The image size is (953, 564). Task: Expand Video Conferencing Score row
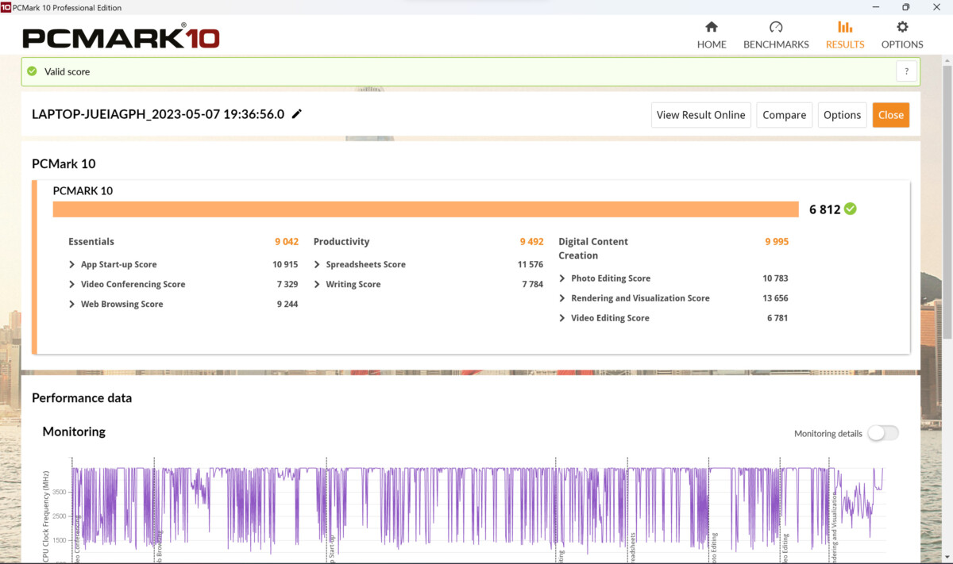coord(72,285)
